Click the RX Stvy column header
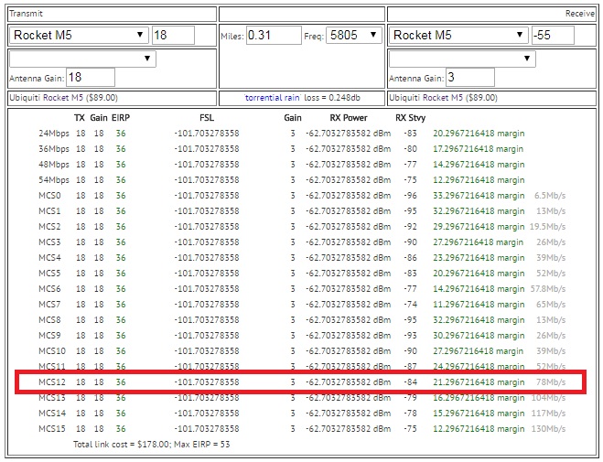This screenshot has width=603, height=462. 410,118
